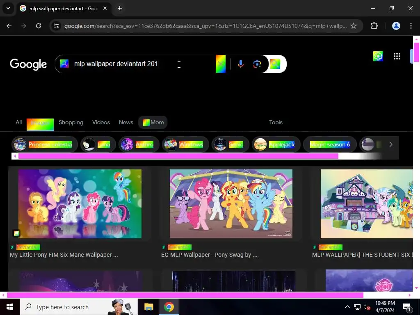Go forward to the next page

point(24,26)
